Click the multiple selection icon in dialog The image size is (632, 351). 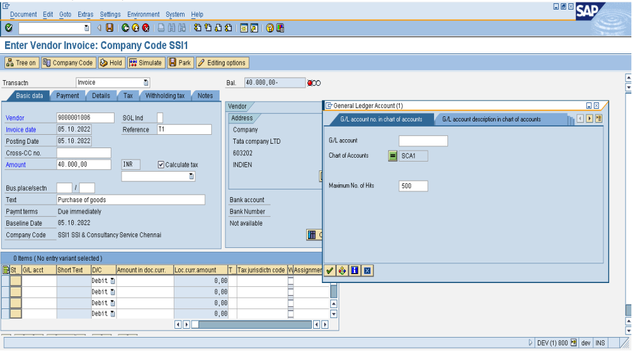(342, 270)
